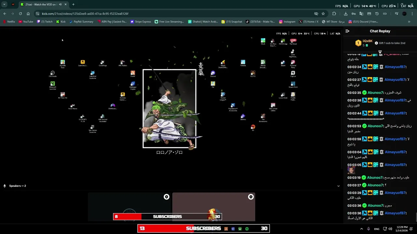Screen dimensions: 417x234
Task: Bookmark this page with the star
Action: point(323,14)
